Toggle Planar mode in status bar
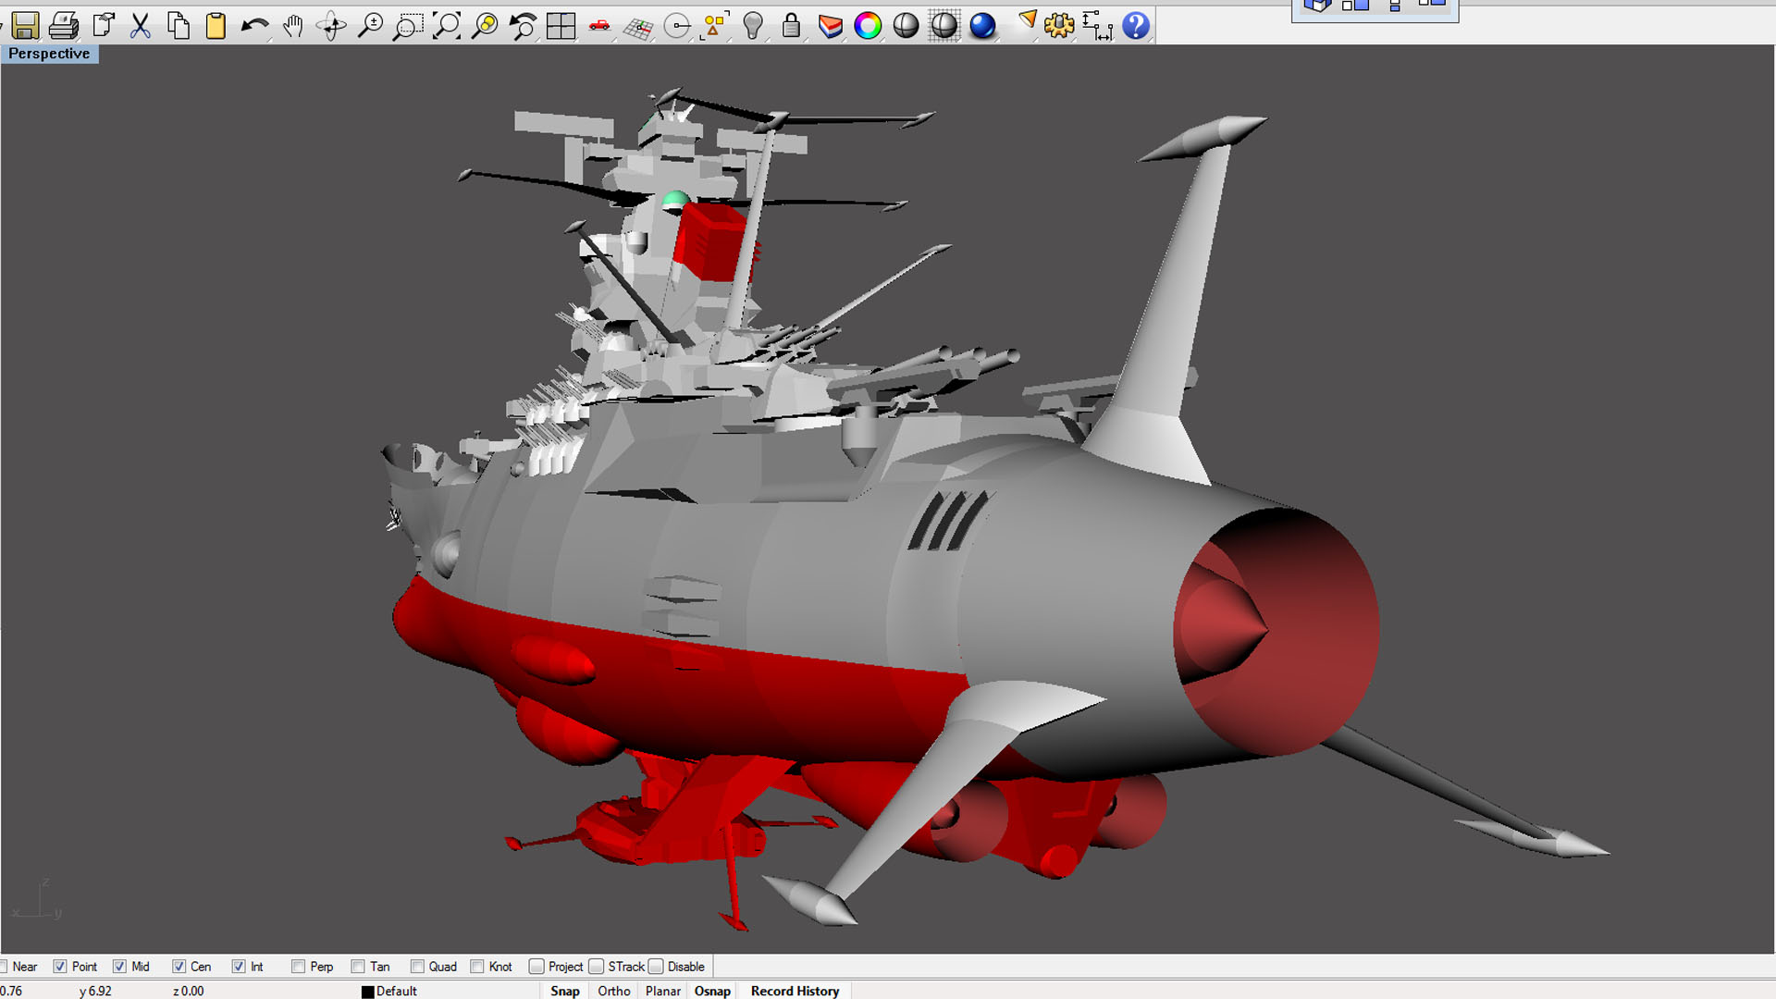Screen dimensions: 1776x999 (x=663, y=991)
